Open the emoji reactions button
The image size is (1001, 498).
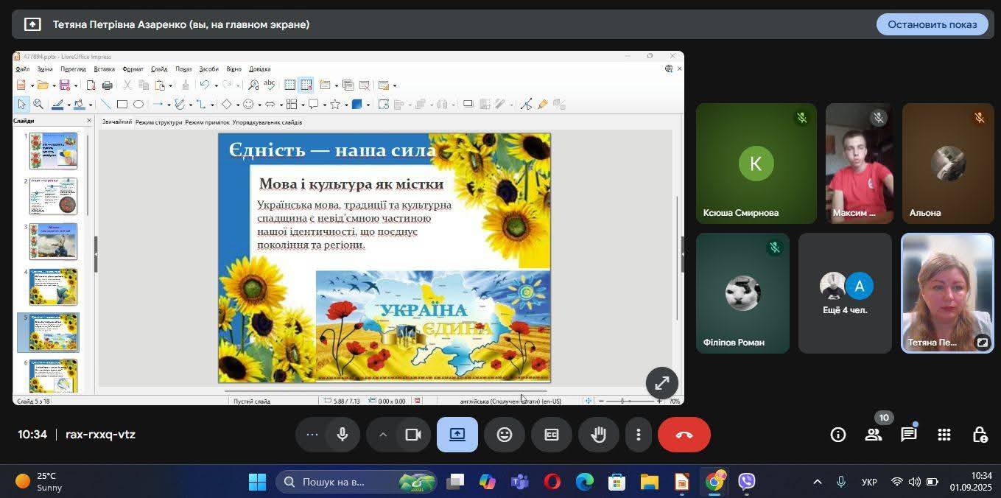tap(505, 435)
